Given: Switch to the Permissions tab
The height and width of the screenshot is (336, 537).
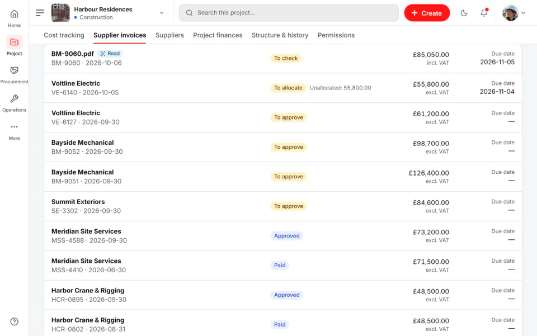Looking at the screenshot, I should click(336, 35).
